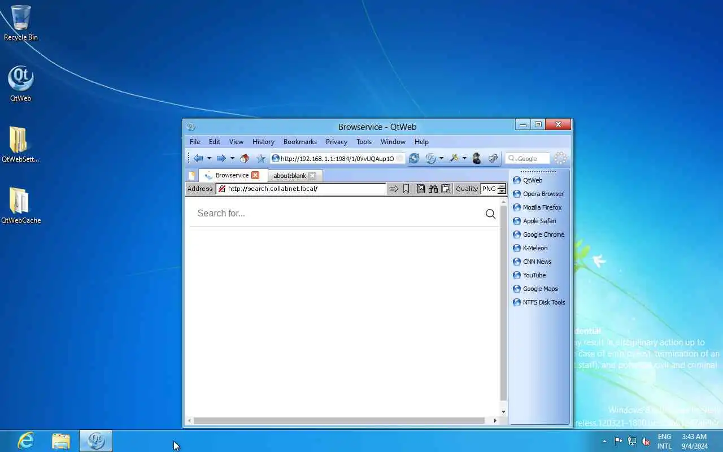Click the star bookmark icon in toolbar
723x452 pixels.
(x=261, y=159)
